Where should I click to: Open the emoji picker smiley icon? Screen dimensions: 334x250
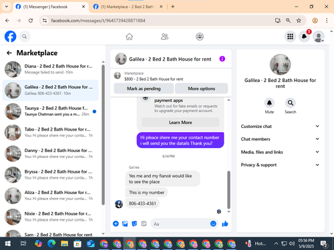[x=213, y=223]
